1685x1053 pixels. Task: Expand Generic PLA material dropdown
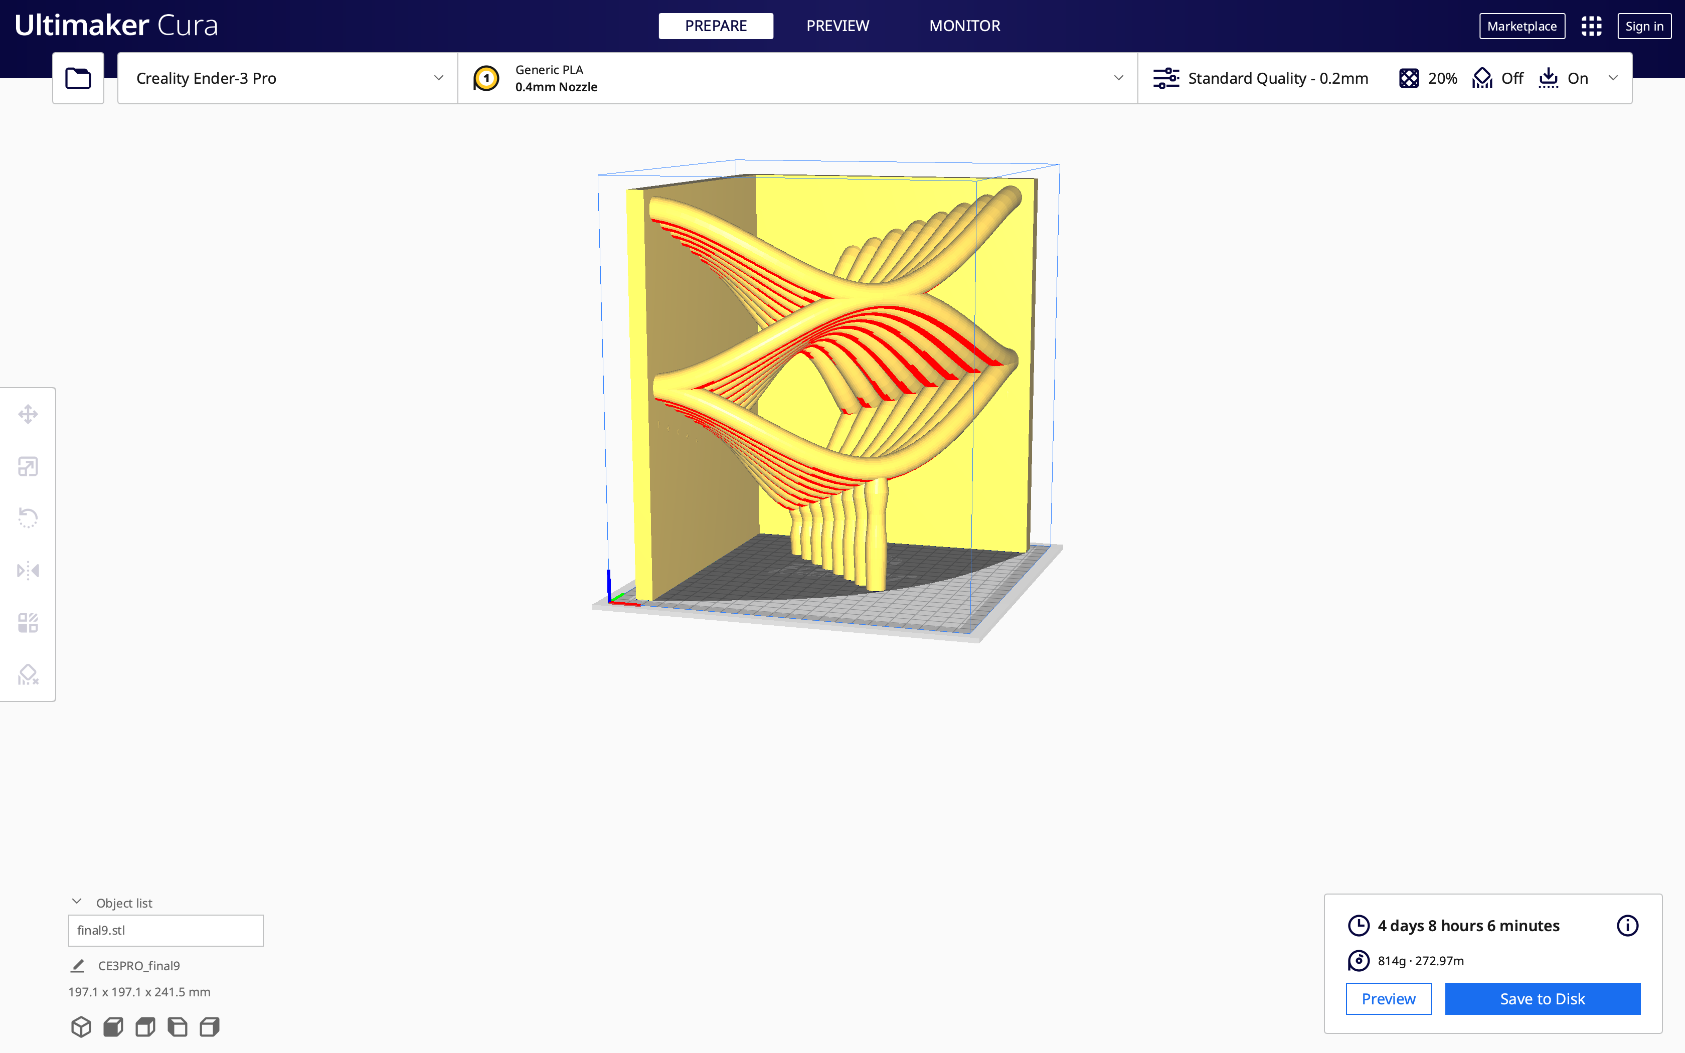[797, 78]
